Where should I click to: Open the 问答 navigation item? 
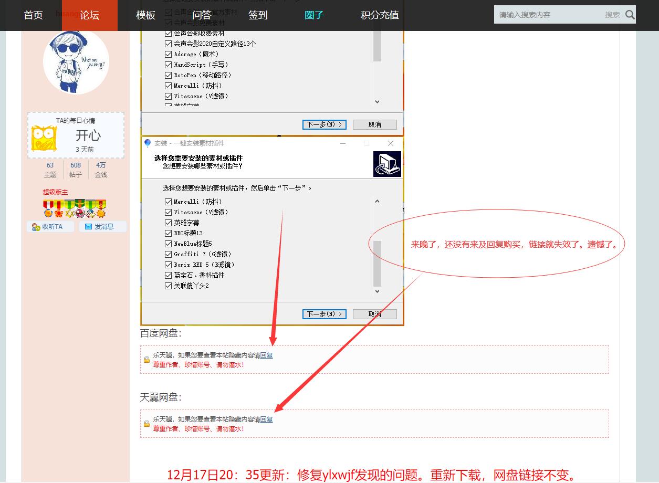point(202,15)
